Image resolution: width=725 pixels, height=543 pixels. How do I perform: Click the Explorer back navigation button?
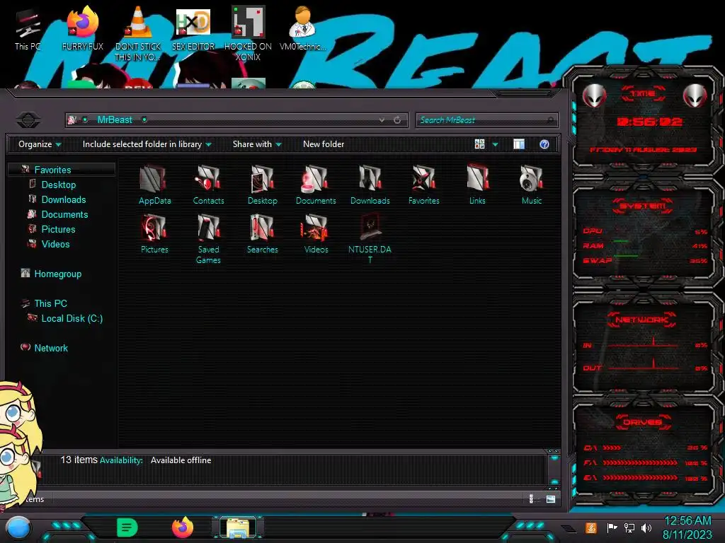tap(28, 120)
